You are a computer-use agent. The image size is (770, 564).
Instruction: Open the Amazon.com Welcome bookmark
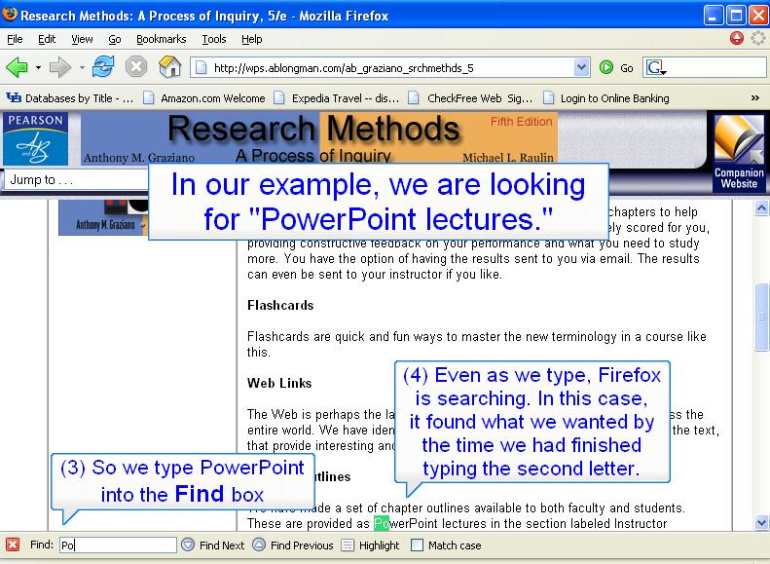click(203, 98)
